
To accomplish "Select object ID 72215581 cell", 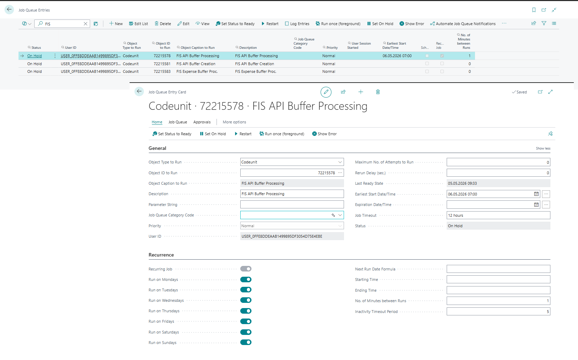I will tap(162, 64).
